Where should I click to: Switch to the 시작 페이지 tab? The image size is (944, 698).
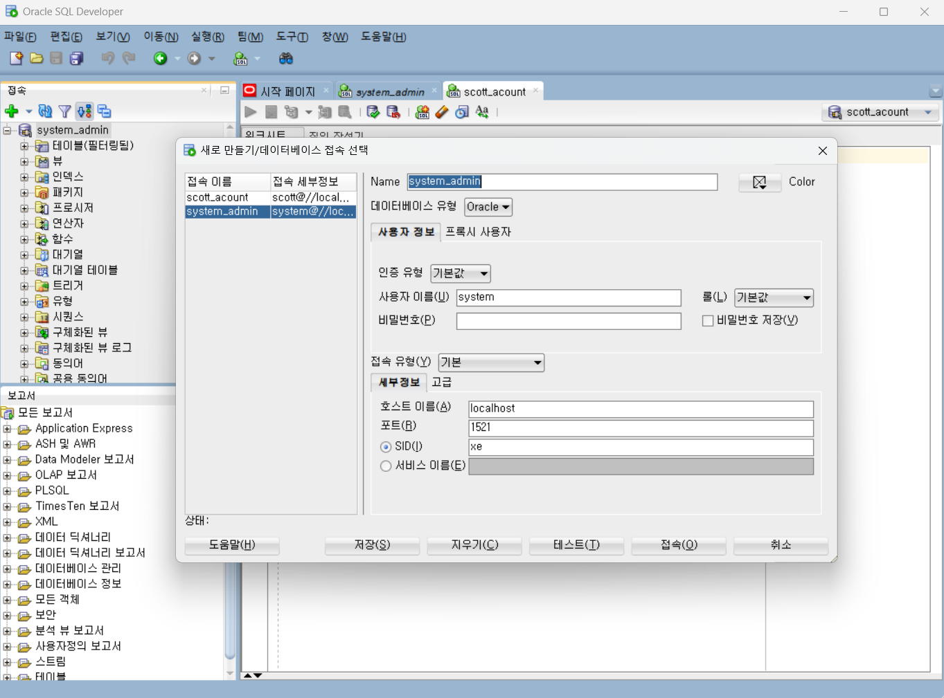click(x=287, y=91)
